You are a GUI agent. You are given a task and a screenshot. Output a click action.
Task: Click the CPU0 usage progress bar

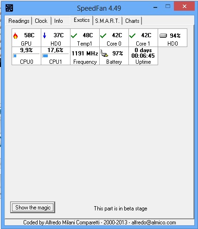coord(26,56)
